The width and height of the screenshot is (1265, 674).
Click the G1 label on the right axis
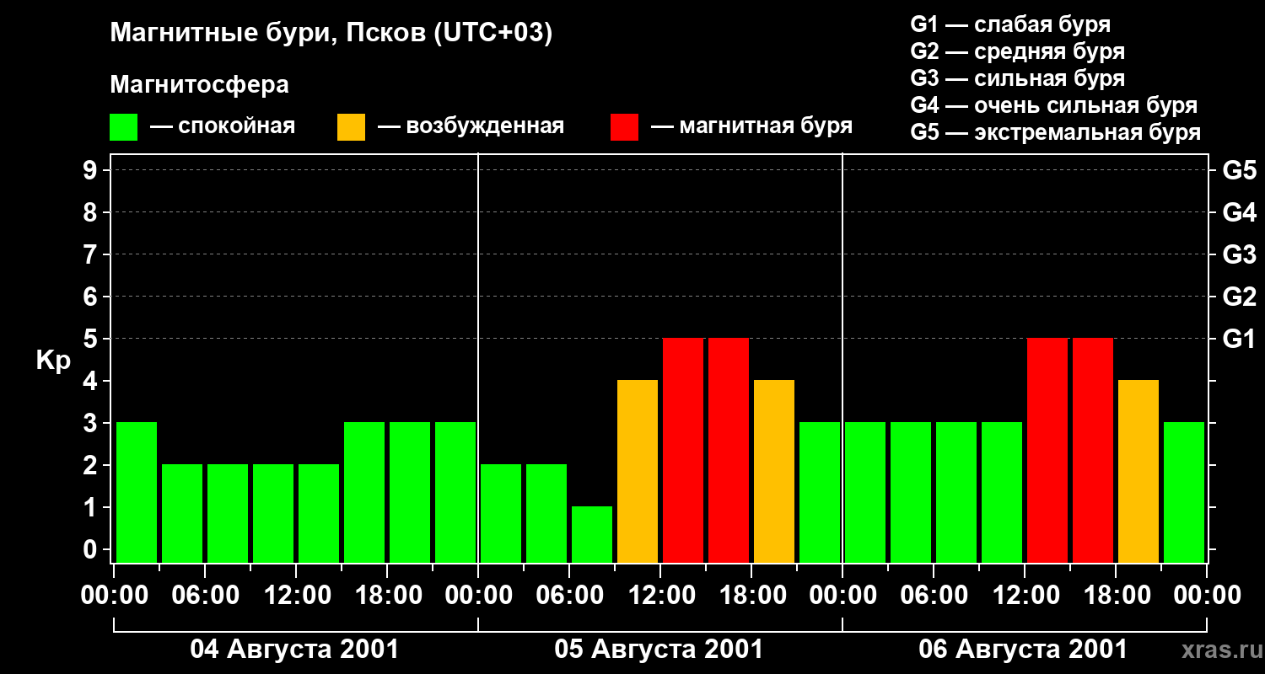(x=1239, y=339)
